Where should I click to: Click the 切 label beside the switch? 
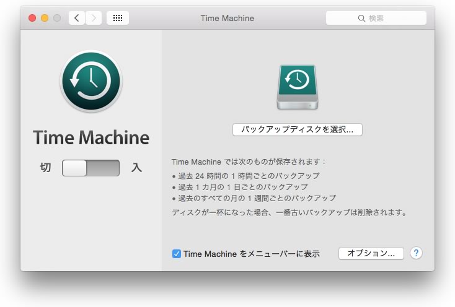point(45,168)
